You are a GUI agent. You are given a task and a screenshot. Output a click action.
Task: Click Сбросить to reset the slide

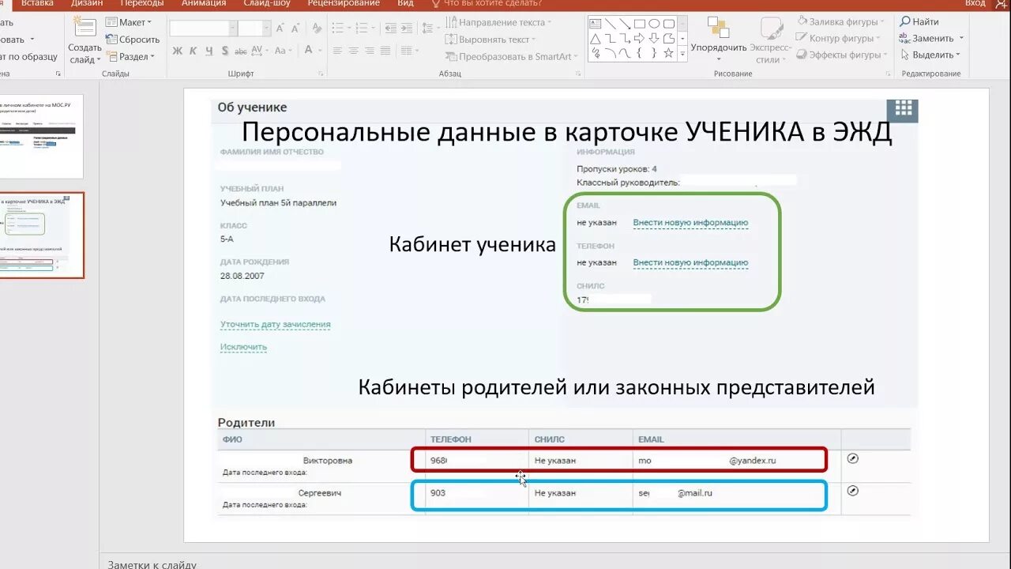coord(133,40)
